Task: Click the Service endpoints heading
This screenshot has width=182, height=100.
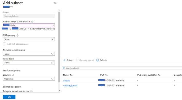Action: [x=12, y=71]
